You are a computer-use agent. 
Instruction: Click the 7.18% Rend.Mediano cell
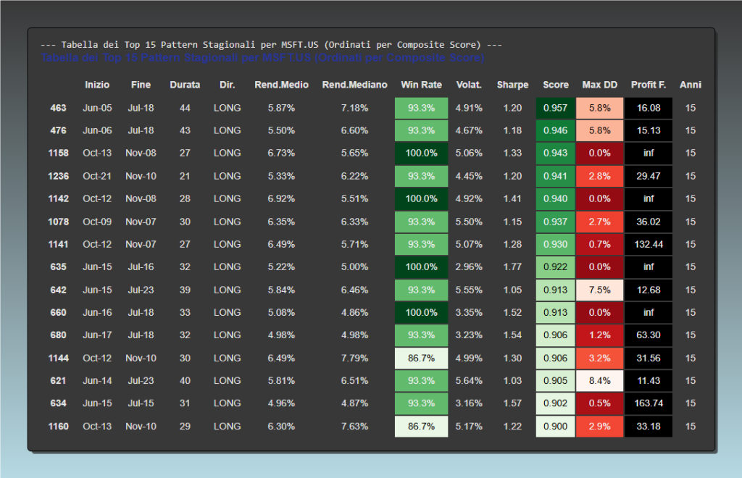(354, 108)
